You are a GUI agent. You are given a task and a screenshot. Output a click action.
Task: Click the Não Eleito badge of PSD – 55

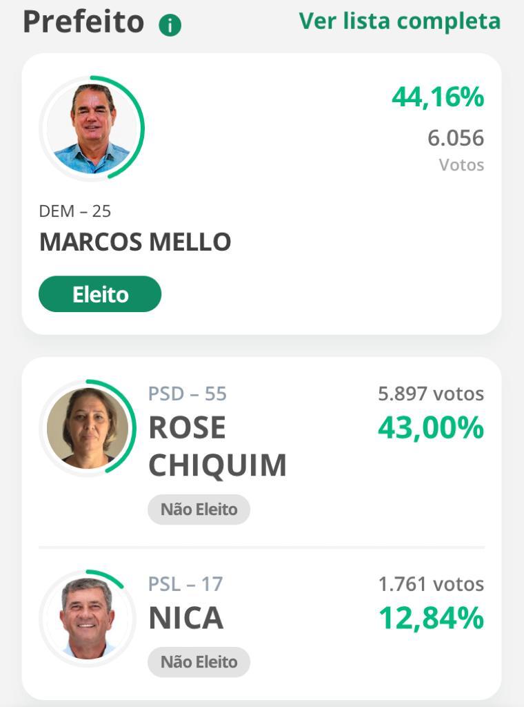199,510
